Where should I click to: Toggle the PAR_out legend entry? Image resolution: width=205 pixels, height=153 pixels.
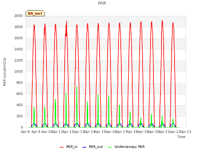(x=93, y=147)
